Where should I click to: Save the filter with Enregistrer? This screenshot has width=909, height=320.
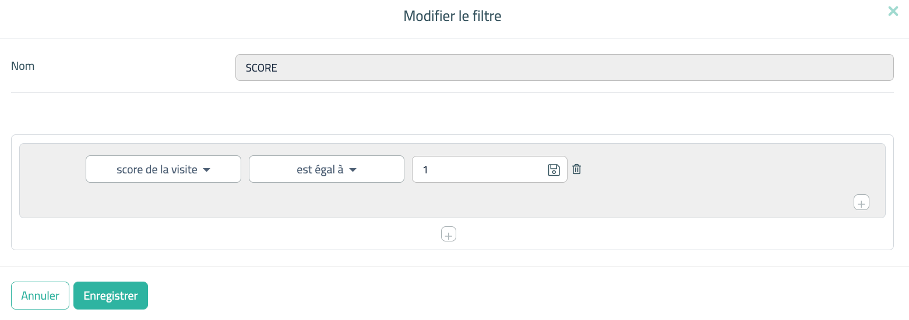click(111, 296)
